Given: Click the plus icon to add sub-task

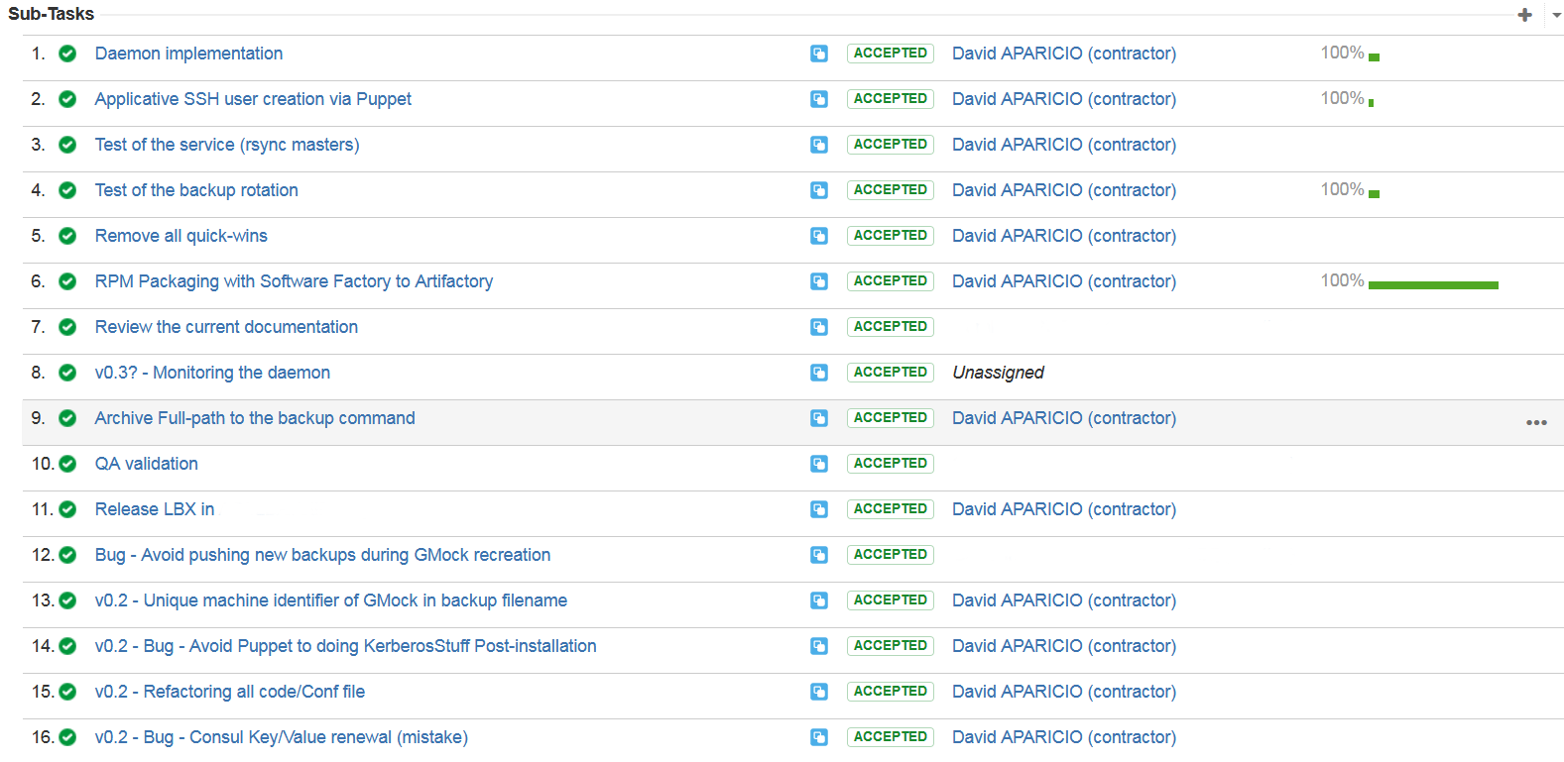Looking at the screenshot, I should click(1524, 15).
